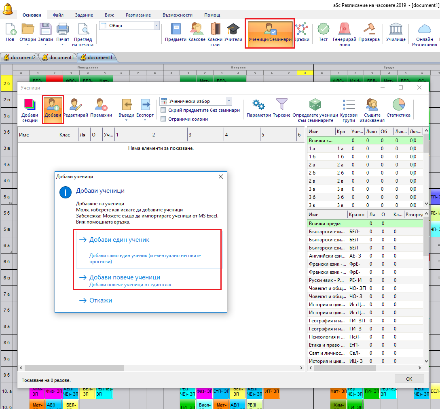Open the Общо view dropdown
This screenshot has height=409, width=440.
click(157, 26)
